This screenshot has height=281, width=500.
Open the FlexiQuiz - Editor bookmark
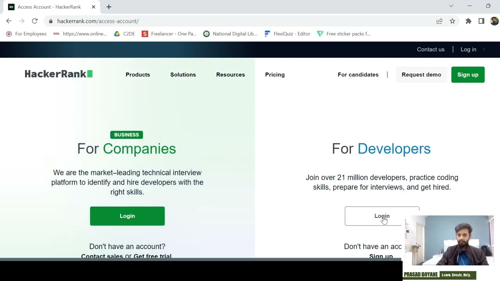click(x=287, y=34)
